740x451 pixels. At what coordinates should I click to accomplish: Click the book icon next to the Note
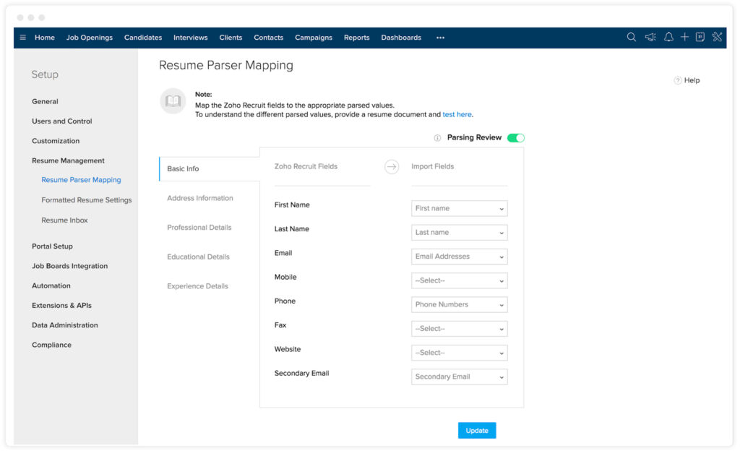coord(172,102)
